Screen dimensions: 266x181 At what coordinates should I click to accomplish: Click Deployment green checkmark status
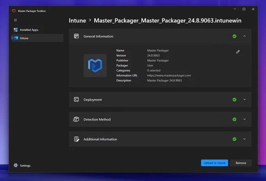click(234, 100)
